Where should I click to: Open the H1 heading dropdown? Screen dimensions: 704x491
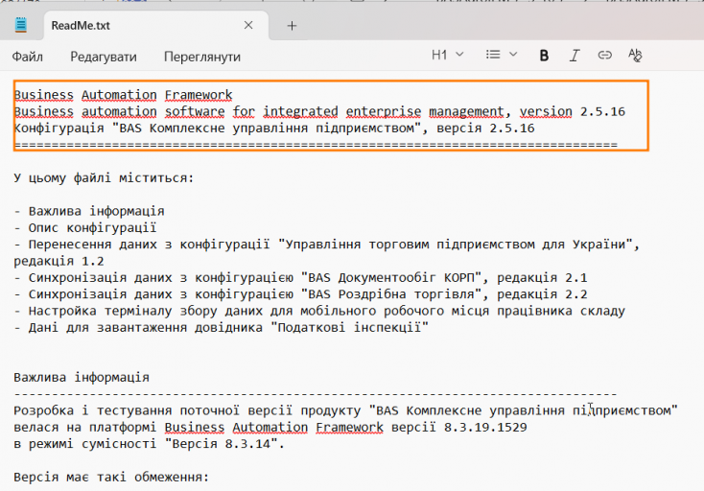448,56
